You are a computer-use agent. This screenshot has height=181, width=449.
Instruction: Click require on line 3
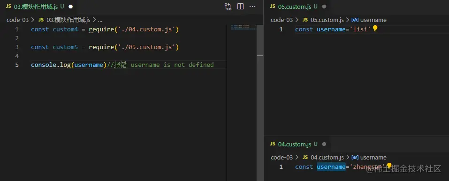click(x=101, y=47)
